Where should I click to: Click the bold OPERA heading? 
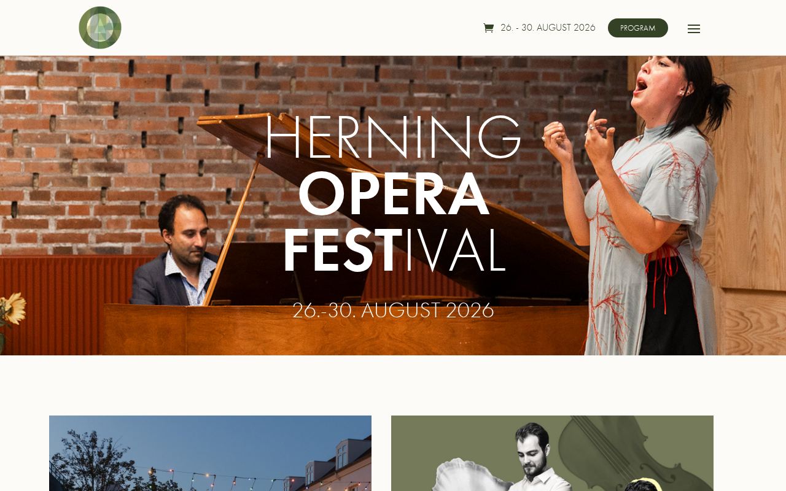tap(394, 194)
